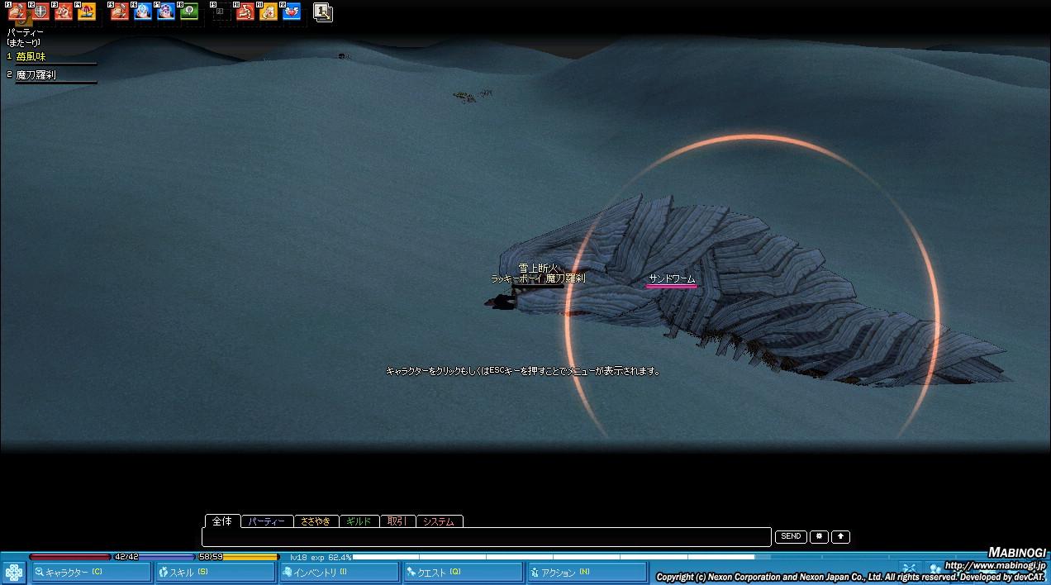Switch to the システム chat tab
This screenshot has width=1051, height=585.
(x=439, y=521)
